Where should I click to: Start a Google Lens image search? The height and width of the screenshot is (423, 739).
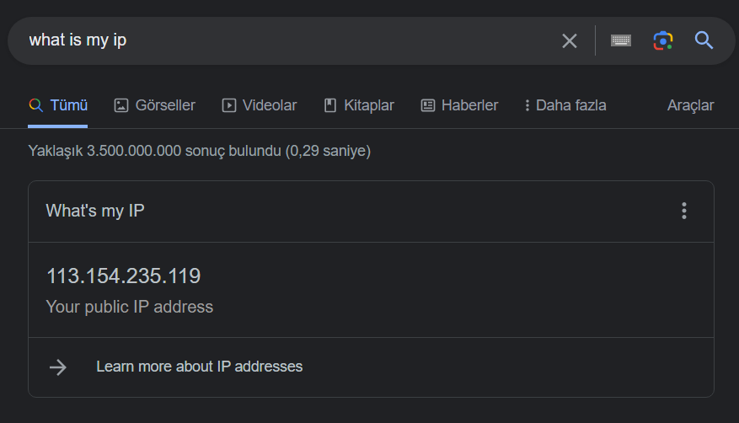point(663,40)
